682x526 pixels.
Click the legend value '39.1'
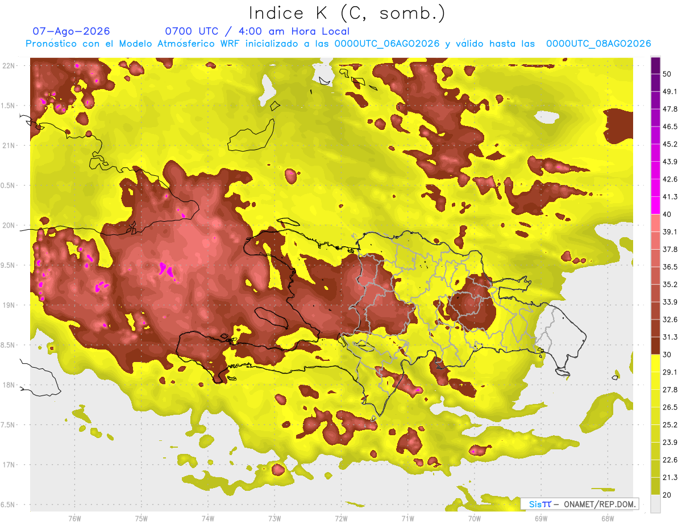670,232
